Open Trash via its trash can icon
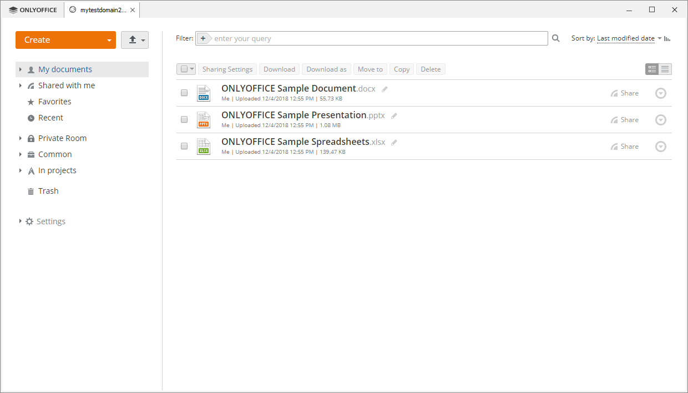This screenshot has width=688, height=393. 31,190
